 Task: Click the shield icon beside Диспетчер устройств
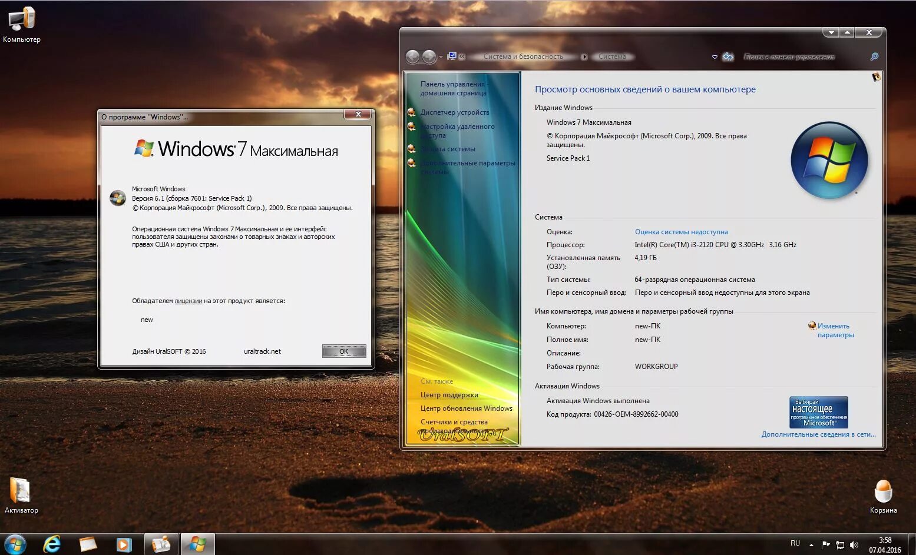tap(412, 112)
